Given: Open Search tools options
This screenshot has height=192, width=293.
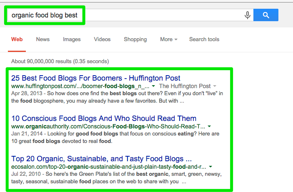Looking at the screenshot, I should [x=204, y=39].
